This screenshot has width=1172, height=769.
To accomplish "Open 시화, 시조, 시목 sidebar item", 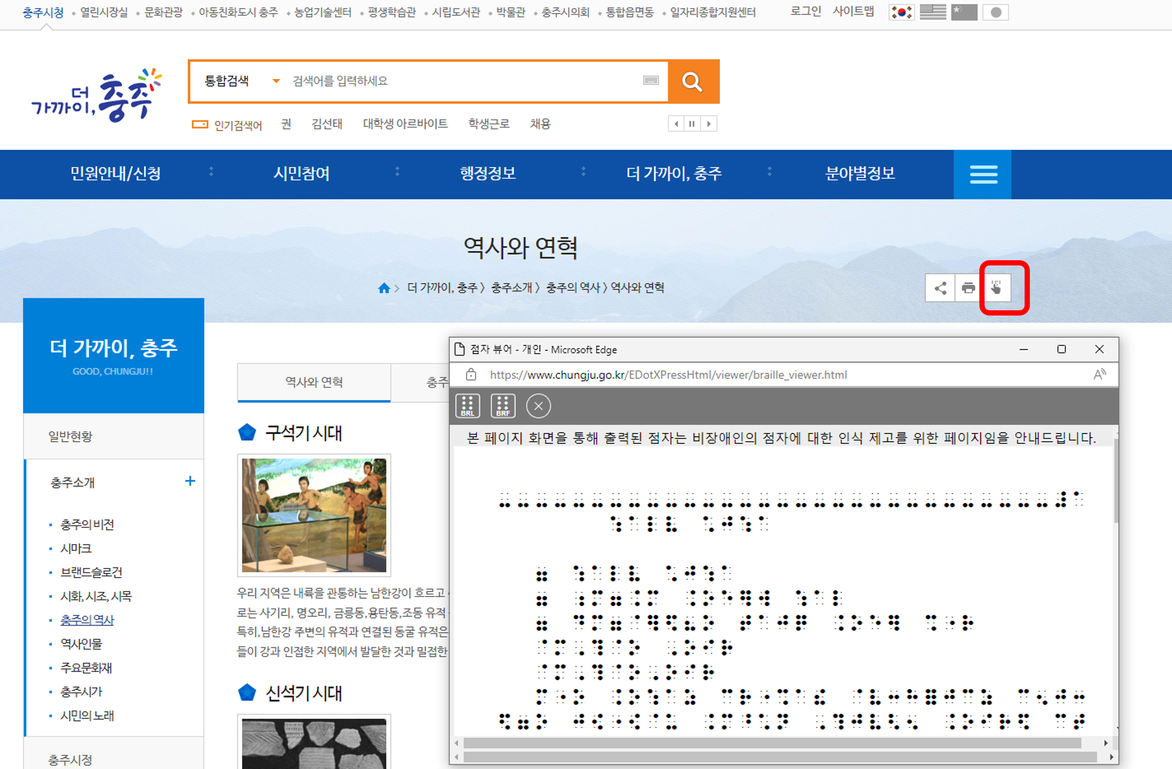I will click(96, 596).
